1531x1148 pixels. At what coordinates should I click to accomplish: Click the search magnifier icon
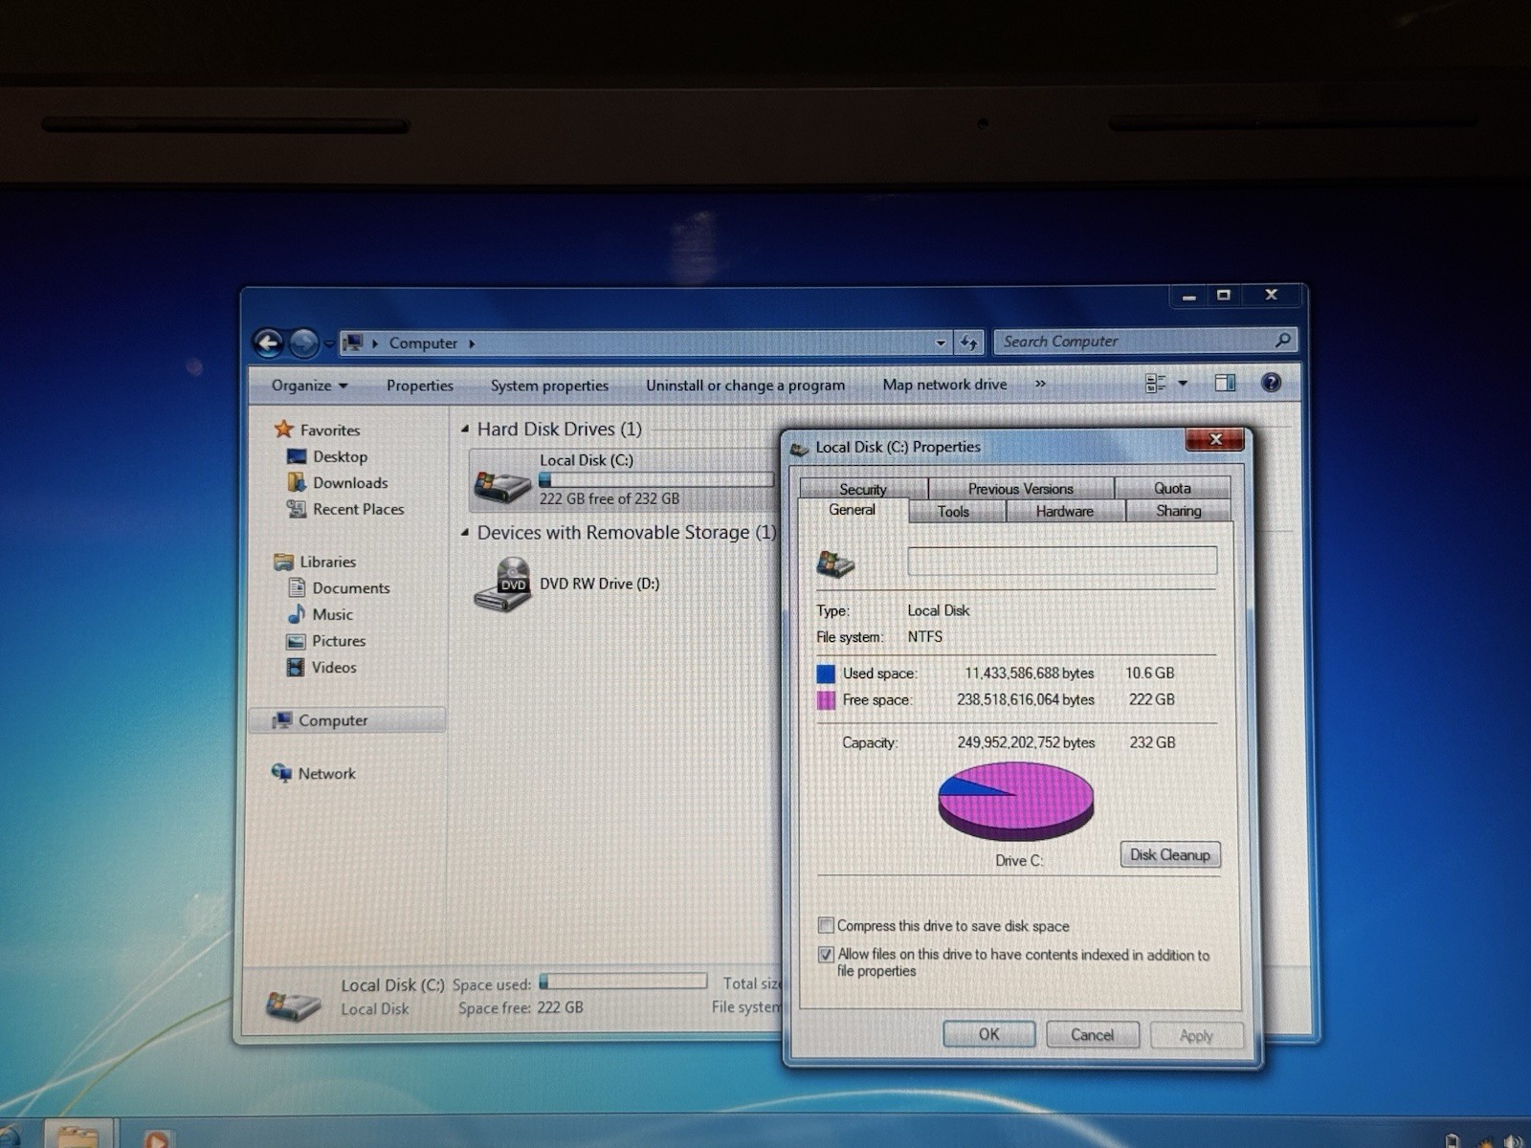pyautogui.click(x=1283, y=340)
